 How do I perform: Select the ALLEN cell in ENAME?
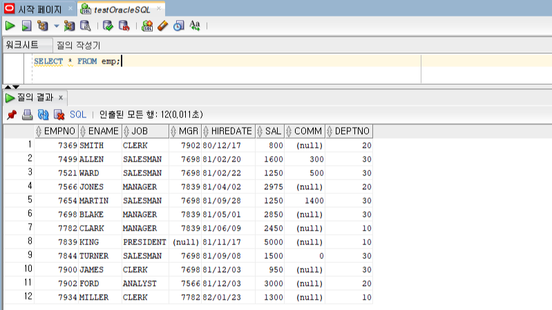pos(100,159)
